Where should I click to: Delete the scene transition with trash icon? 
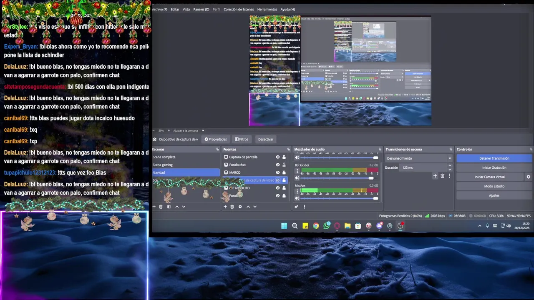pyautogui.click(x=443, y=176)
